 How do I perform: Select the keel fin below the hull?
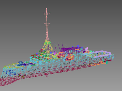47,75
